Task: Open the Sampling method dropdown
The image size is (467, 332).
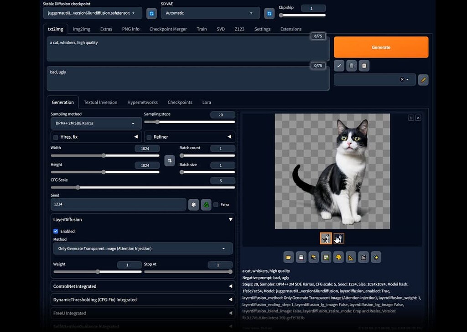Action: tap(96, 123)
